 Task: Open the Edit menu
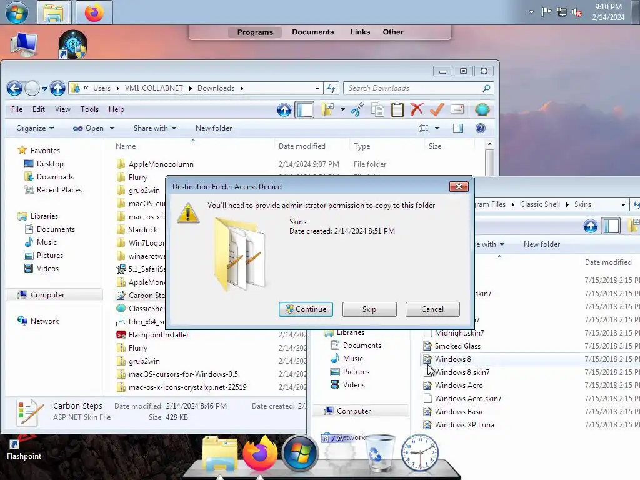point(39,109)
